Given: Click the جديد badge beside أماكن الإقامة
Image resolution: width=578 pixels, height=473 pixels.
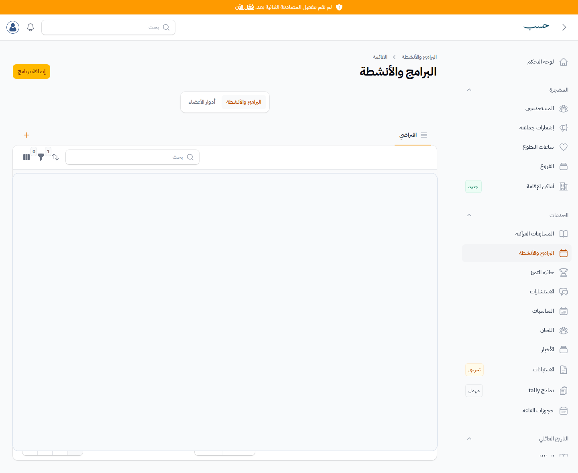Looking at the screenshot, I should pyautogui.click(x=473, y=186).
